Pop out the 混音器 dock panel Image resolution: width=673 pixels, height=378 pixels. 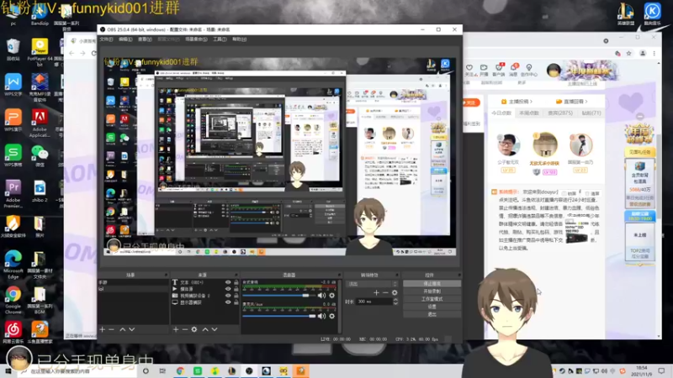click(x=339, y=275)
